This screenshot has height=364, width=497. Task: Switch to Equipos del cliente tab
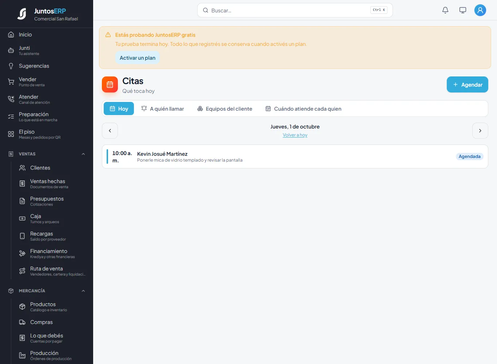[x=224, y=108]
